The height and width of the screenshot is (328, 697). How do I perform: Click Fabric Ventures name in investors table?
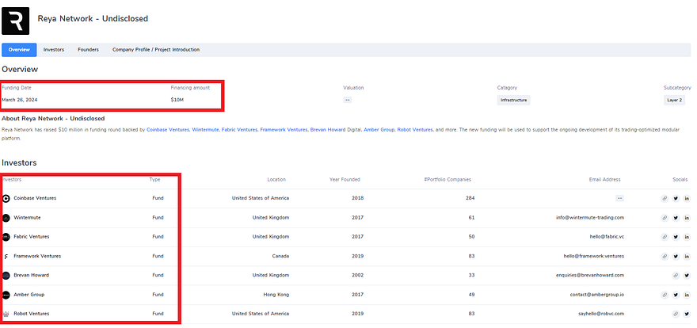point(32,237)
